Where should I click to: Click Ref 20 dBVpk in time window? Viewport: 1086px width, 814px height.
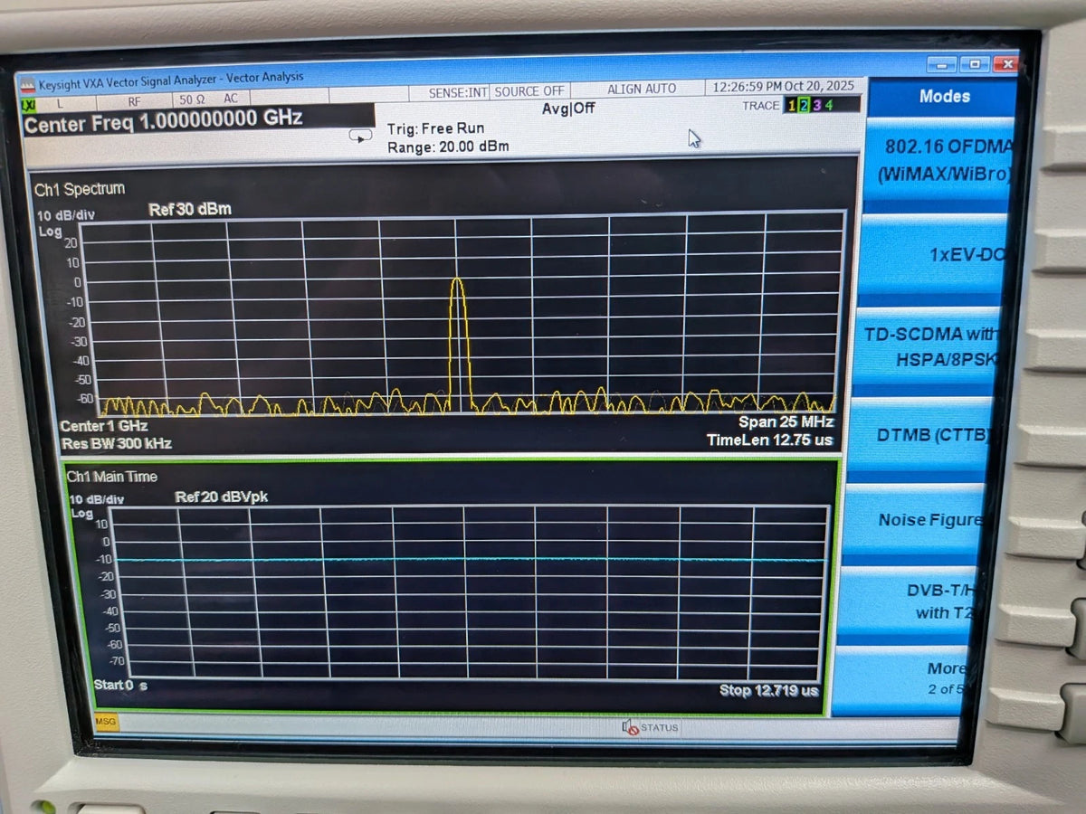(x=222, y=497)
